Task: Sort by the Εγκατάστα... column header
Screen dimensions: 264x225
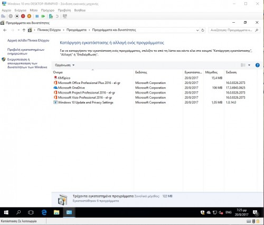Action: click(193, 72)
